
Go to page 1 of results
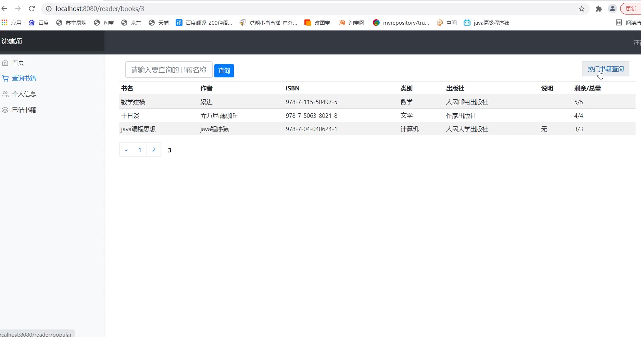click(140, 150)
